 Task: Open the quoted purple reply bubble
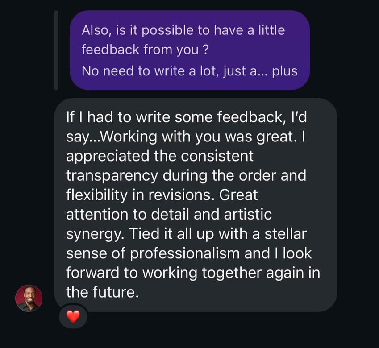click(x=189, y=50)
